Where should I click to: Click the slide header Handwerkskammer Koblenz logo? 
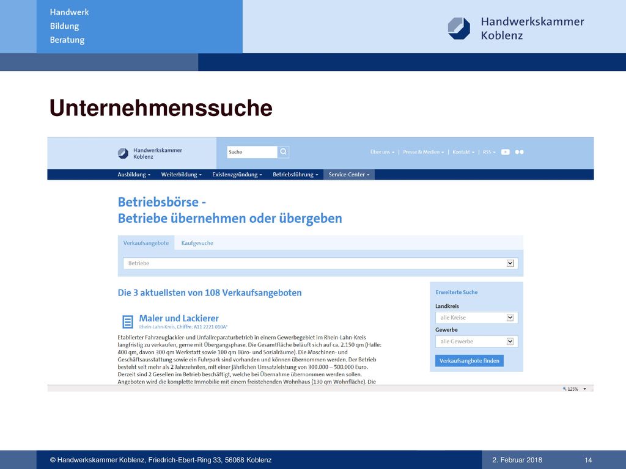click(515, 28)
